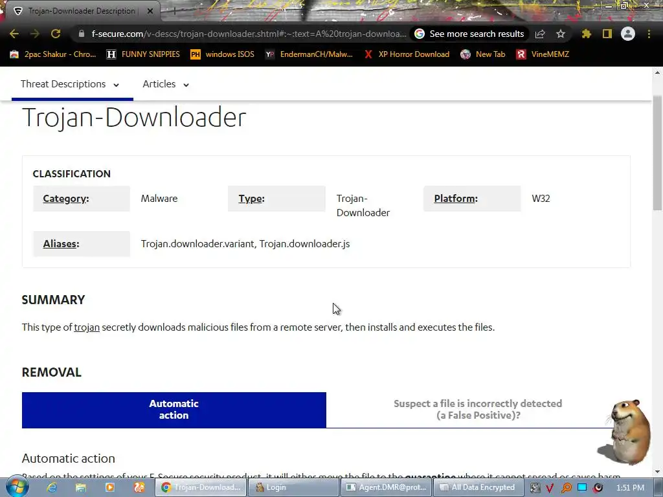
Task: Click the Malware category value
Action: click(x=159, y=199)
